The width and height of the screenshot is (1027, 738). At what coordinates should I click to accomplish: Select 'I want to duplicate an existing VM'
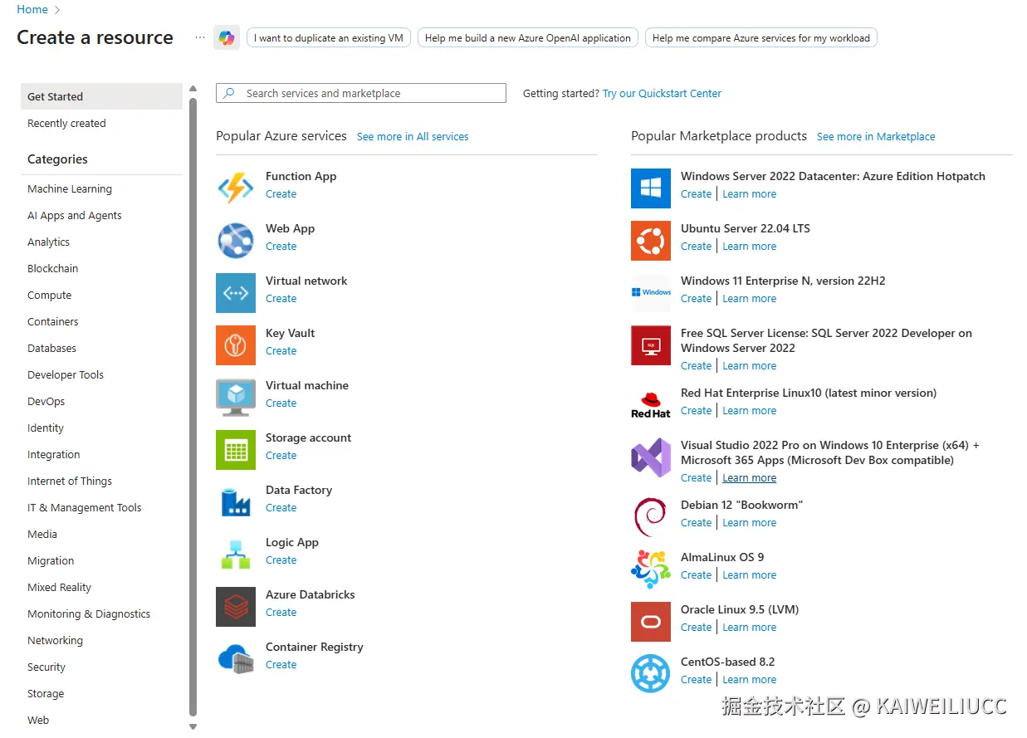pyautogui.click(x=329, y=38)
